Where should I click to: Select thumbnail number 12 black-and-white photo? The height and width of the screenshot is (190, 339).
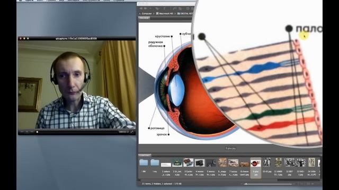tap(289, 163)
